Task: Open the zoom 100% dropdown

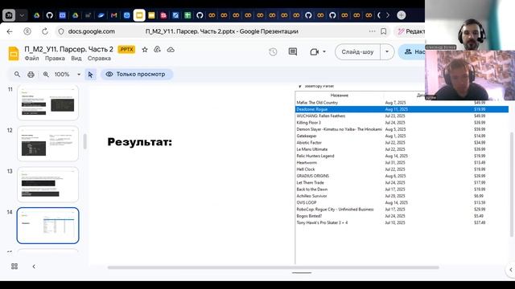Action: (79, 75)
